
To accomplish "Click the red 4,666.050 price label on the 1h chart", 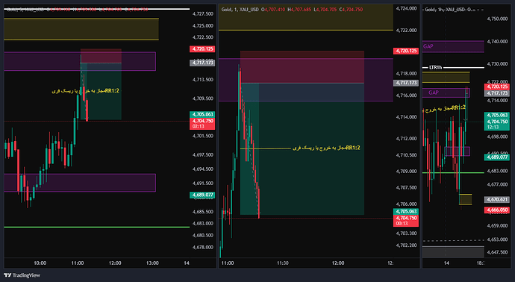I will click(497, 210).
